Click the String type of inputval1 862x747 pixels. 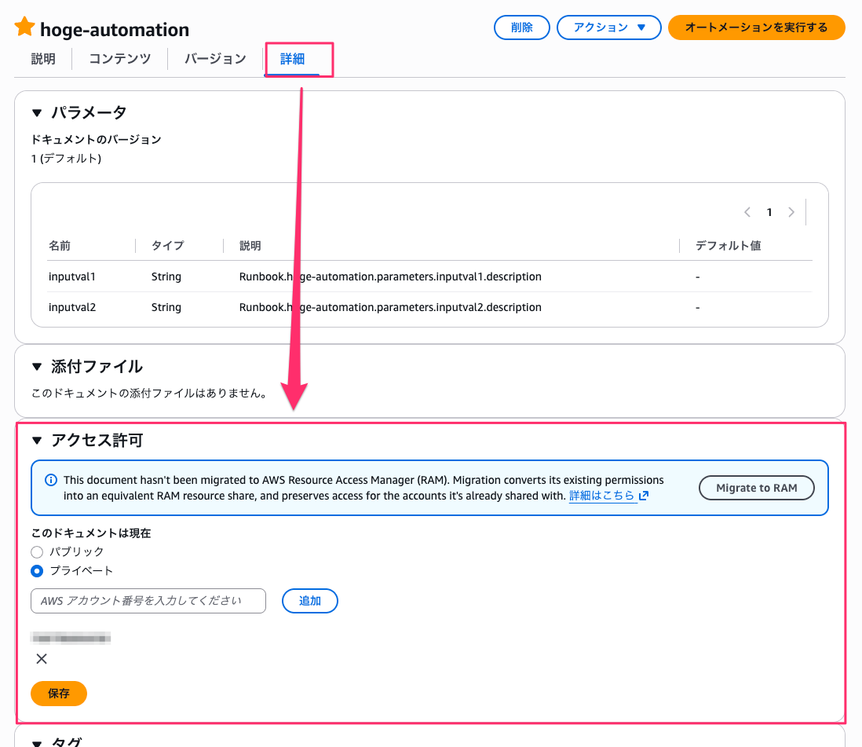click(166, 276)
